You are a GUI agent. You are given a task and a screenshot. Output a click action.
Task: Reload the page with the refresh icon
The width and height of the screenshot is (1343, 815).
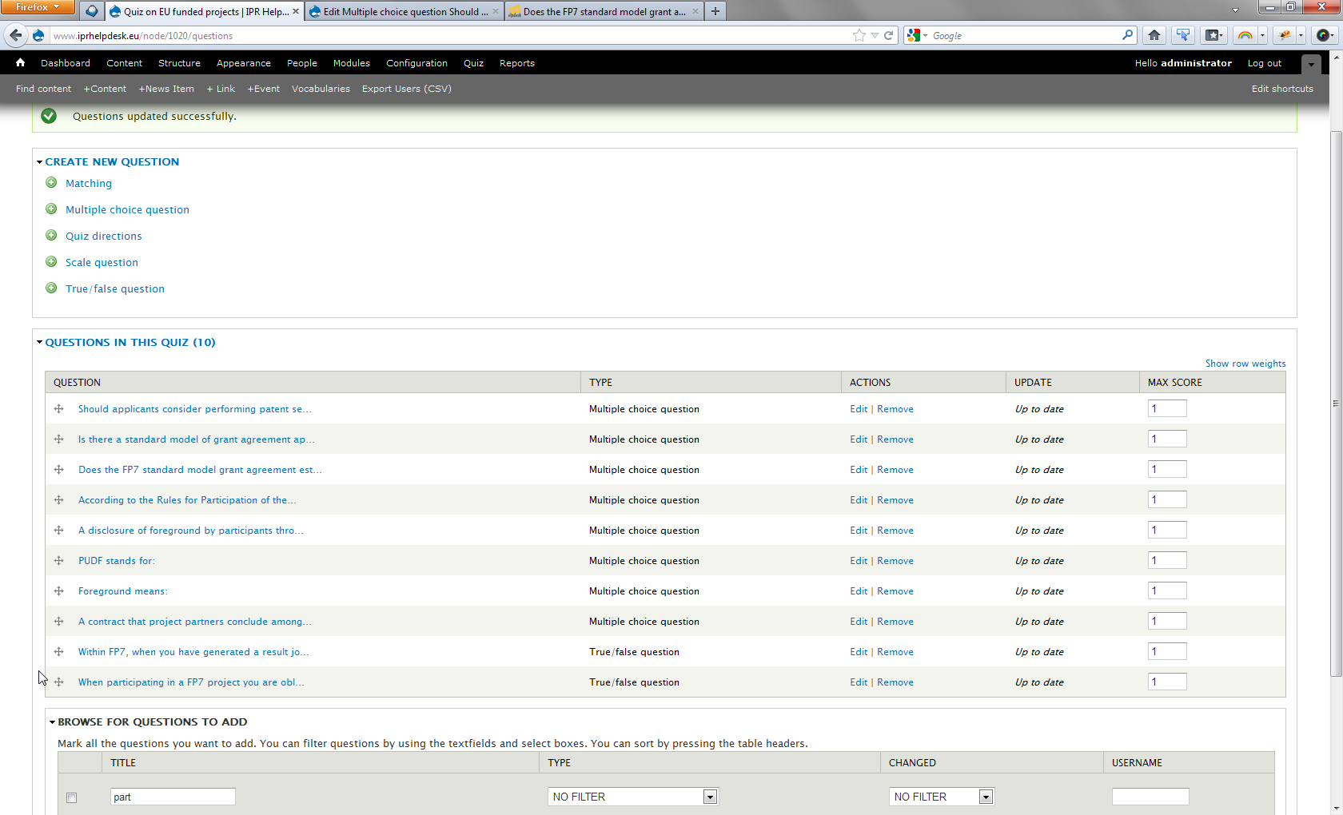coord(888,35)
